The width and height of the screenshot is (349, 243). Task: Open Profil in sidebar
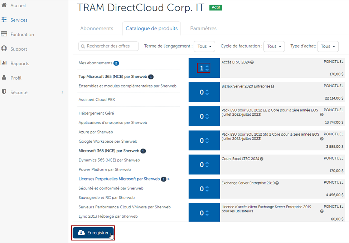[16, 78]
